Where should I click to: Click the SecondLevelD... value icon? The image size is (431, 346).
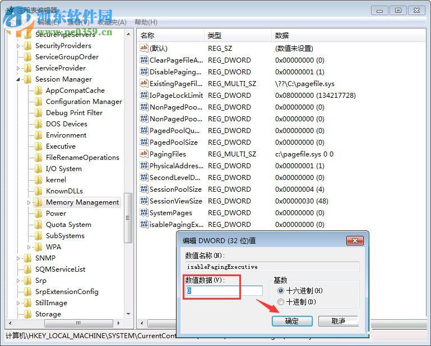click(143, 177)
